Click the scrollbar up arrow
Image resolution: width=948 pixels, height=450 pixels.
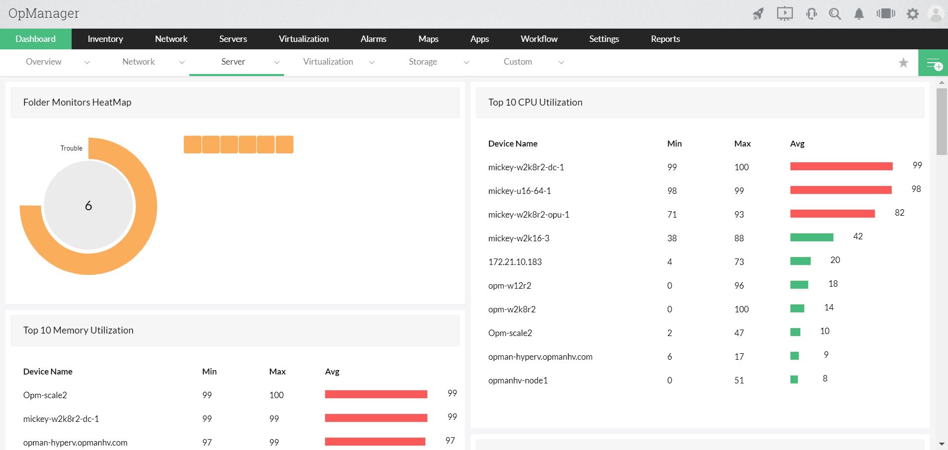pos(942,83)
